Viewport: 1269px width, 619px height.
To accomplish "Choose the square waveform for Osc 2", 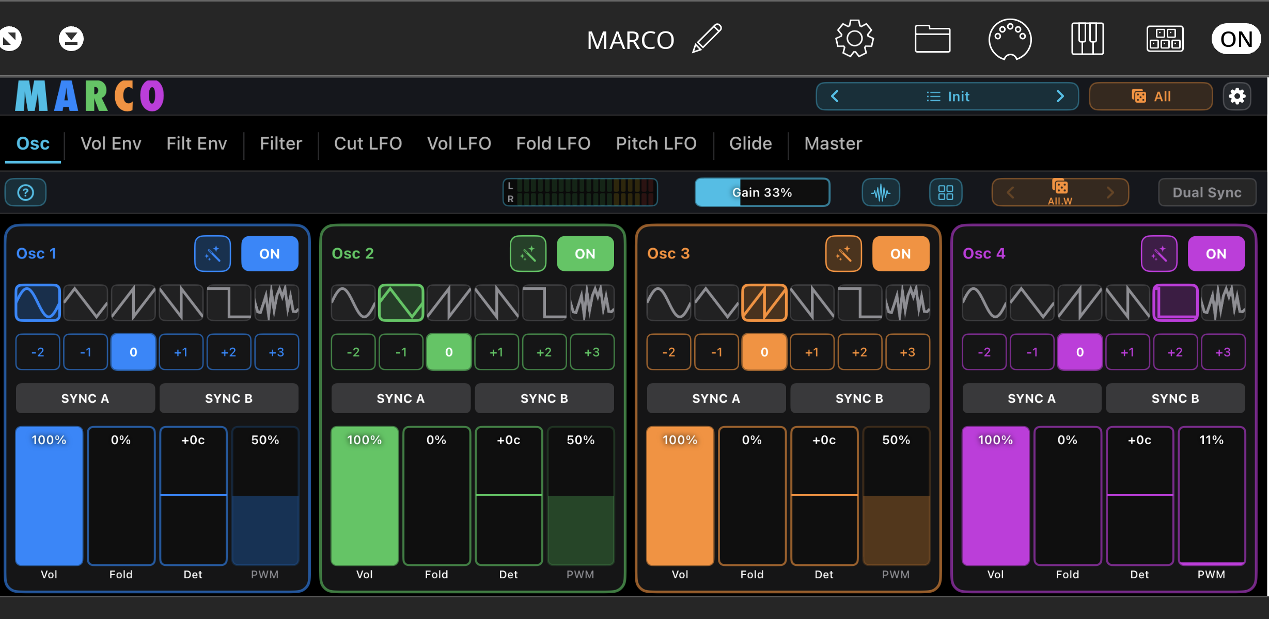I will coord(544,303).
